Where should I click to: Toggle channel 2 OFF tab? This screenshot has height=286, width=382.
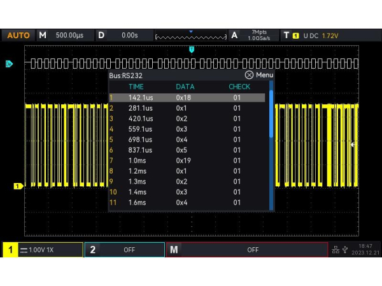tap(125, 250)
